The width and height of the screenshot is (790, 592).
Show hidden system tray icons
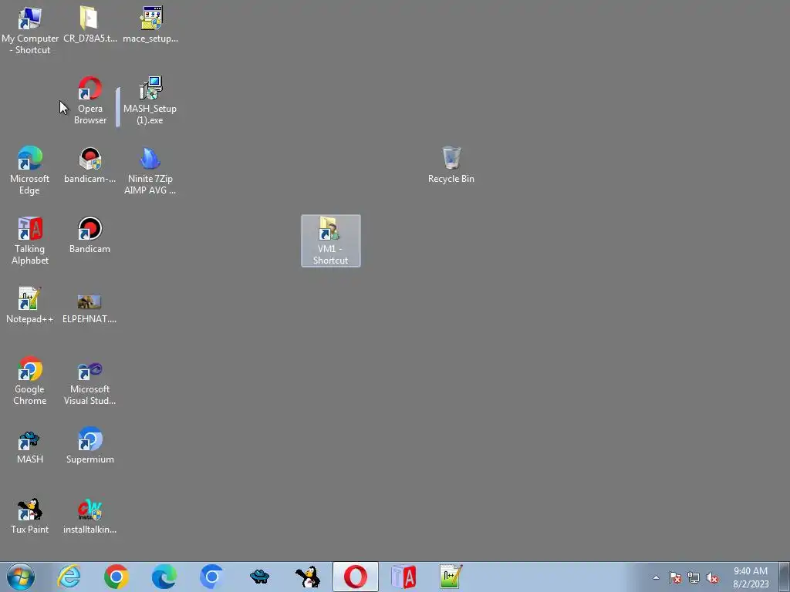656,577
